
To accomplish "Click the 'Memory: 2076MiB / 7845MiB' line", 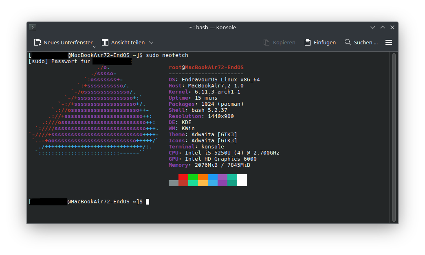I will (209, 165).
